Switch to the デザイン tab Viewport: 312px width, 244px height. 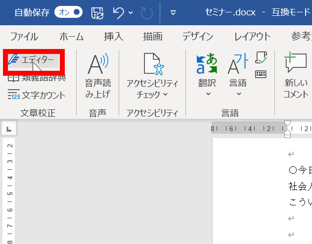pos(198,37)
